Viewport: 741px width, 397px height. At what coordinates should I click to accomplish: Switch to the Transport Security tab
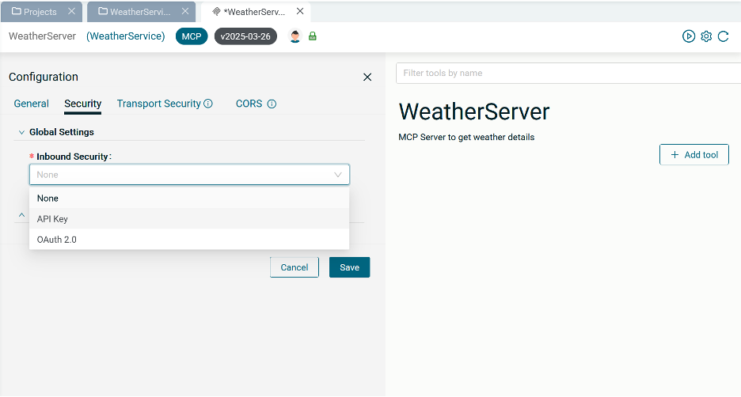[x=158, y=104]
